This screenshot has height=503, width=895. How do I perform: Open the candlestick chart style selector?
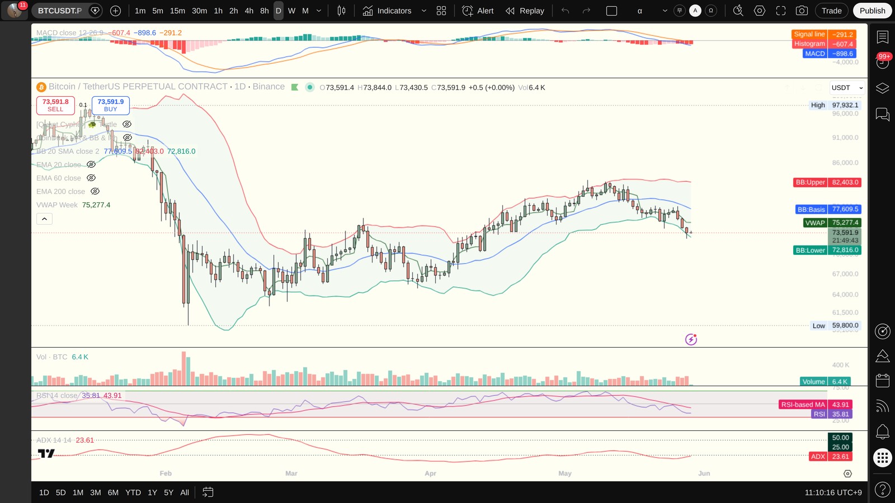pyautogui.click(x=341, y=11)
